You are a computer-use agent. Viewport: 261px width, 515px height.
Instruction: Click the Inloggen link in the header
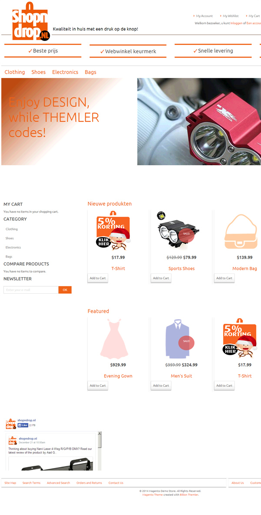tap(236, 24)
